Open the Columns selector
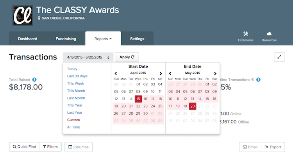This screenshot has height=155, width=293. tap(79, 147)
